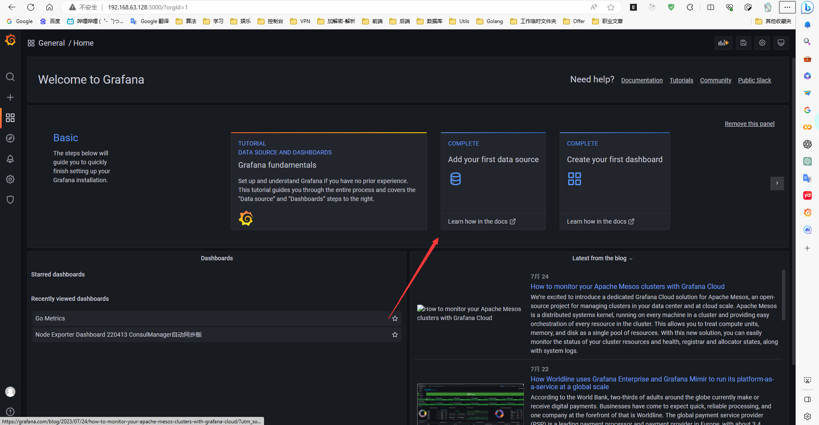Open the Worldline Grafana Enterprise blog post
The width and height of the screenshot is (819, 425).
point(652,383)
